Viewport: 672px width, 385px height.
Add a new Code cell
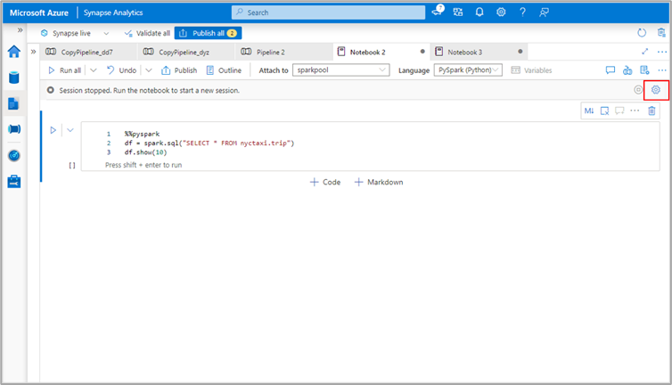(324, 182)
